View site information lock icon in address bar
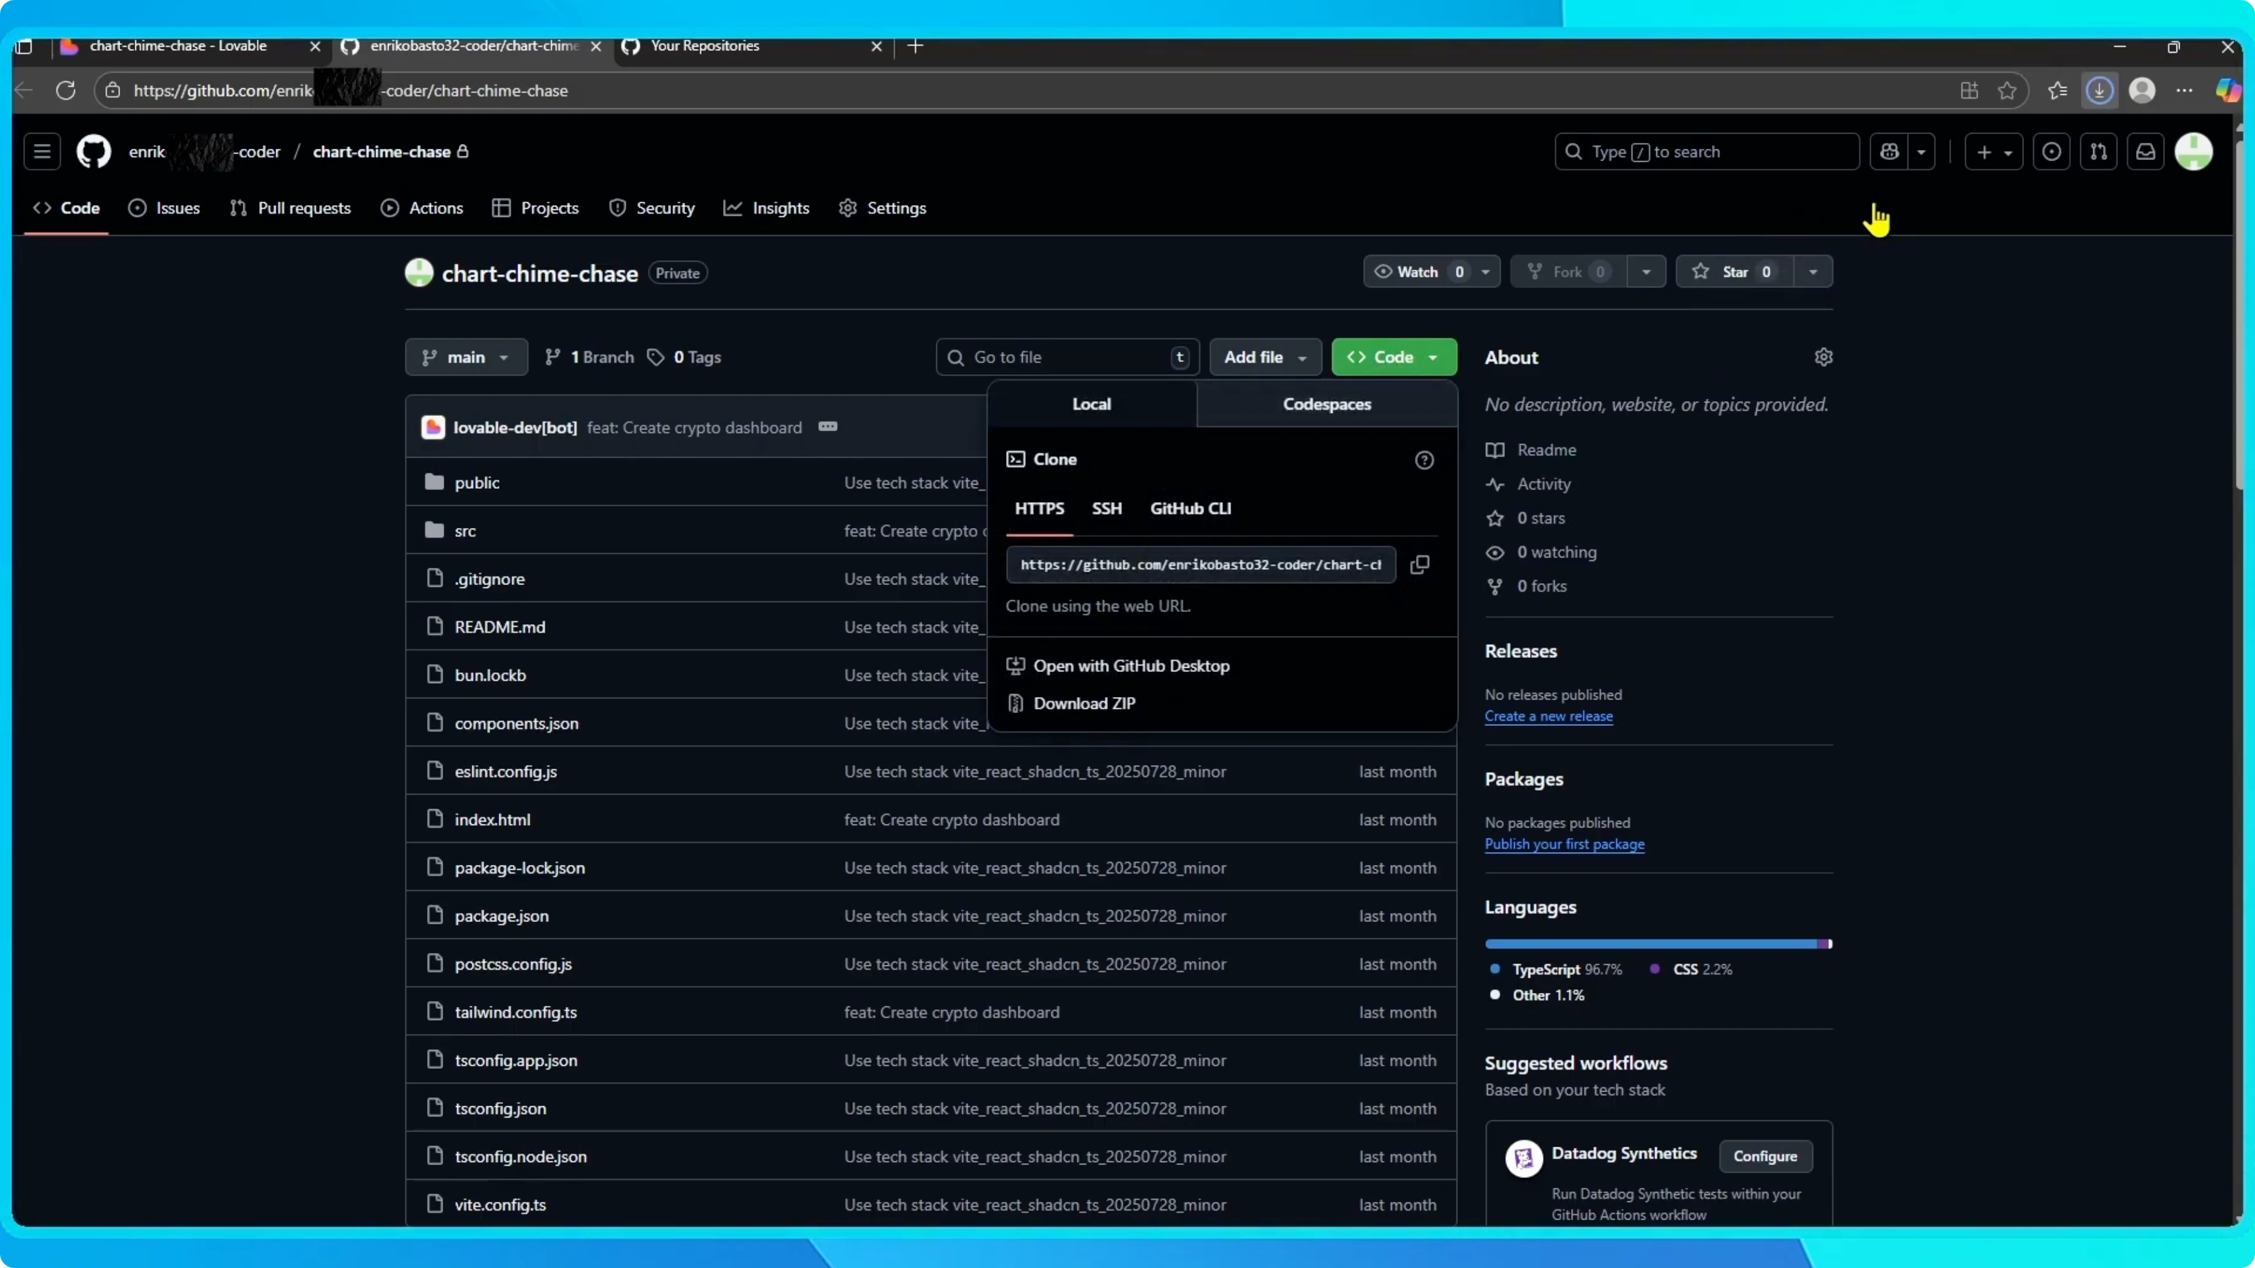 coord(113,90)
